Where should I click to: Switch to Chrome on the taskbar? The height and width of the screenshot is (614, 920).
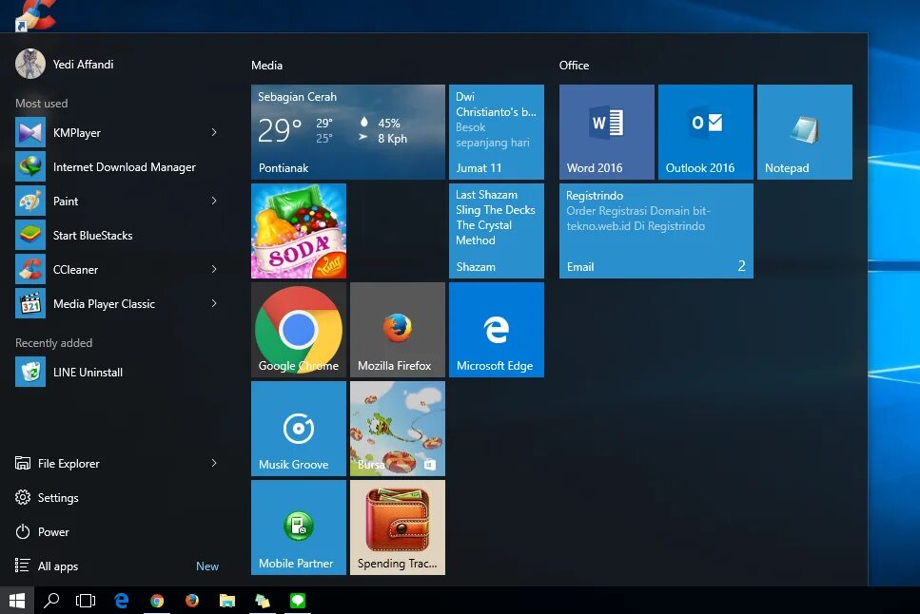(157, 600)
